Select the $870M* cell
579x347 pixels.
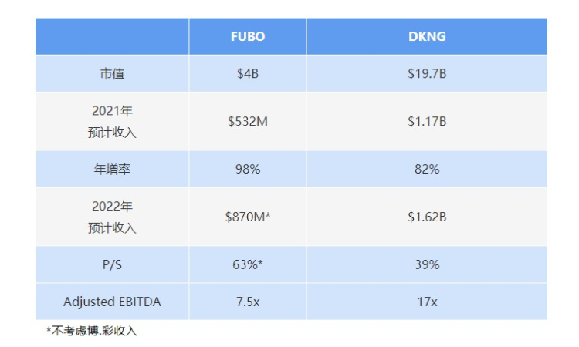(248, 217)
